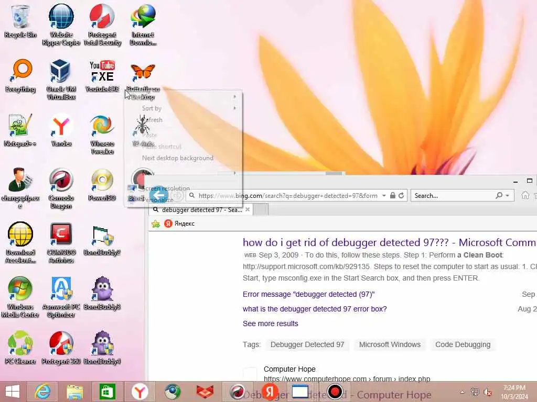Image resolution: width=537 pixels, height=402 pixels.
Task: Launch the Yandex desktop shortcut
Action: click(x=61, y=130)
